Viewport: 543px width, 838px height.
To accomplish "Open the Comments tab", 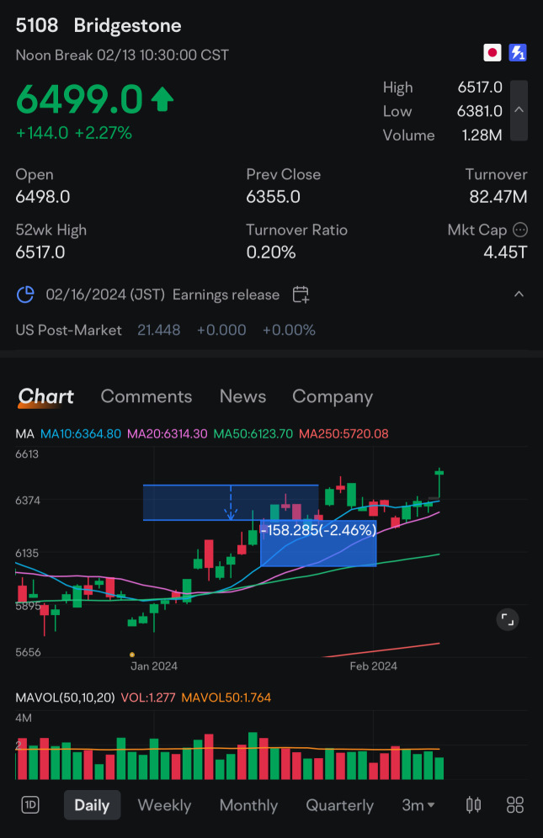I will pyautogui.click(x=146, y=396).
